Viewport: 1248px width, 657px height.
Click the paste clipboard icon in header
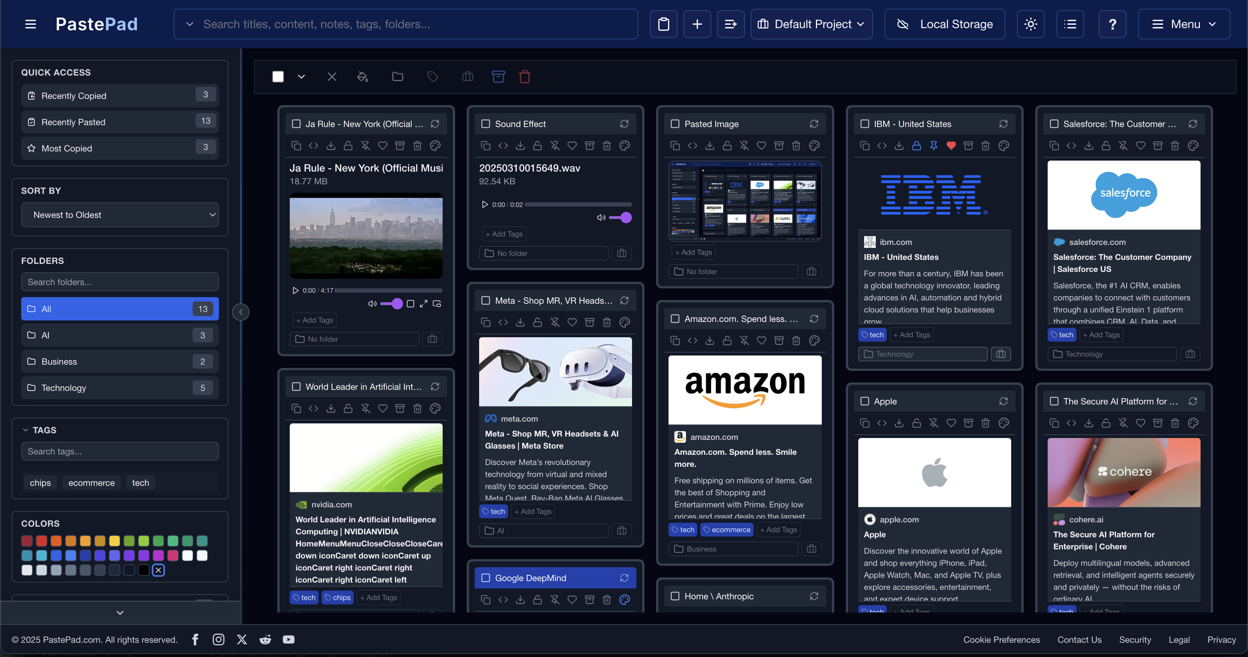(x=663, y=24)
